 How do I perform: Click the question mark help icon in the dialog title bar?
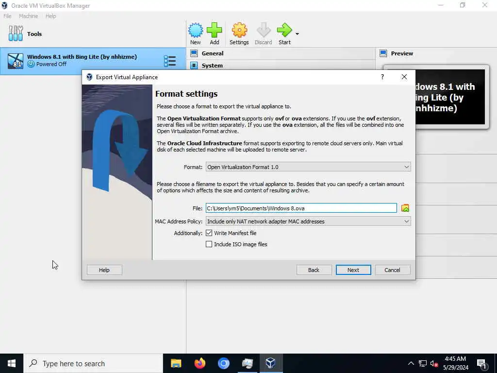(x=382, y=77)
